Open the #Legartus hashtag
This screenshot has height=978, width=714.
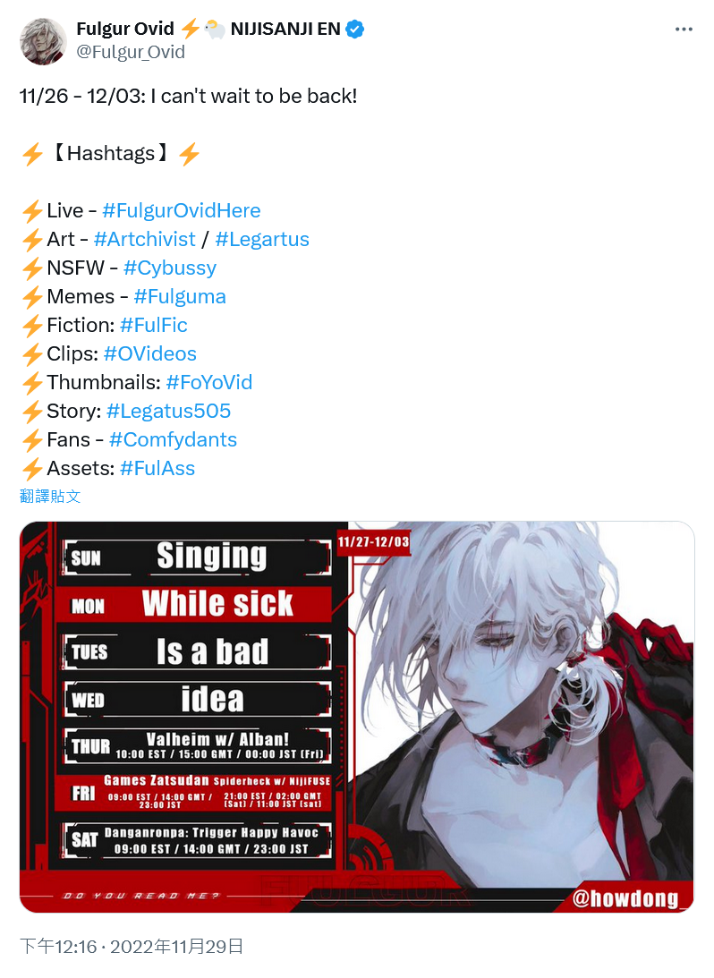[x=262, y=240]
